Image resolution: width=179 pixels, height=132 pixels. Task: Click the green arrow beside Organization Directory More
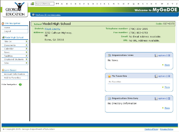(163, 108)
